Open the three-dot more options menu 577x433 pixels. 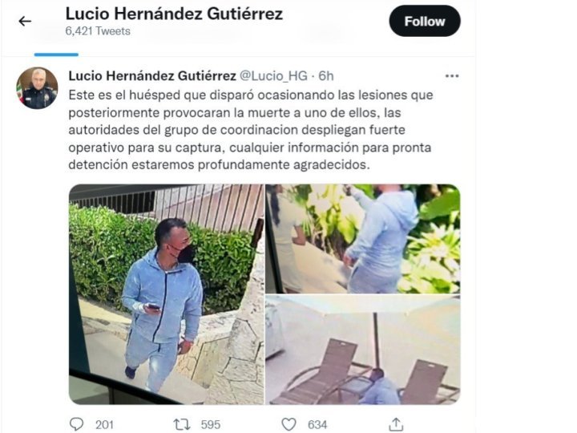click(x=452, y=76)
